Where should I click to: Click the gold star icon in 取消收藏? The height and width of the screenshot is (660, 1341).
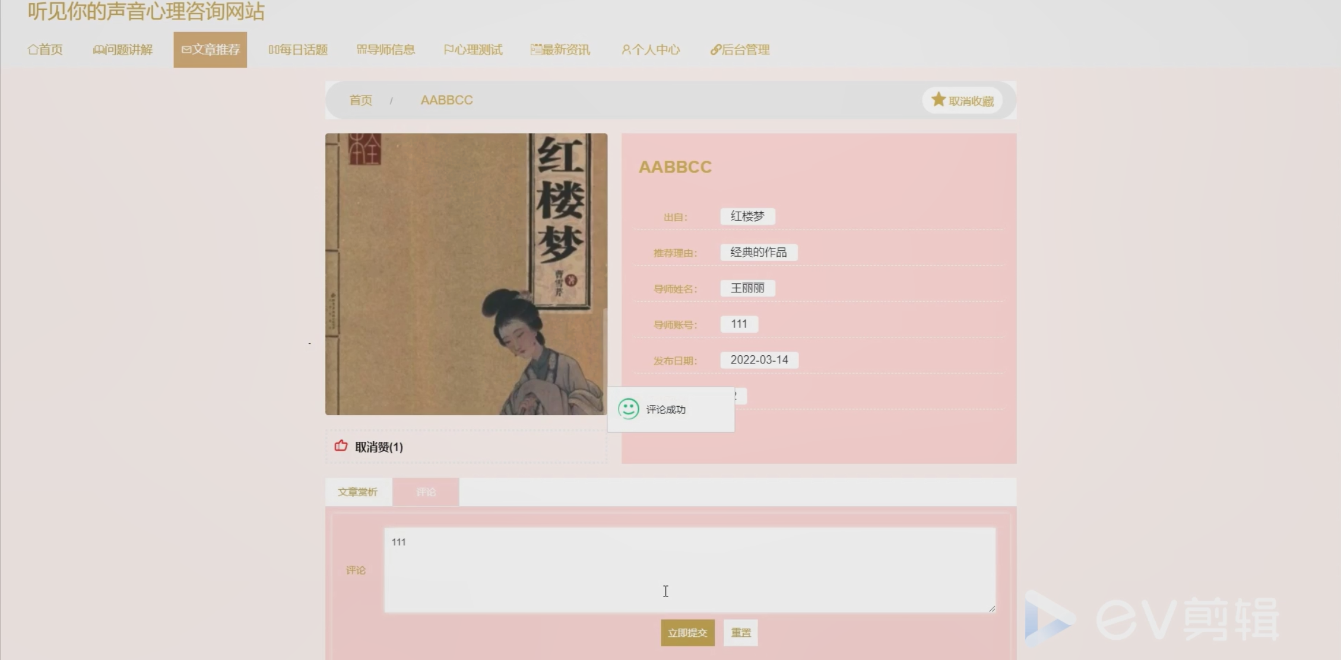pos(938,100)
